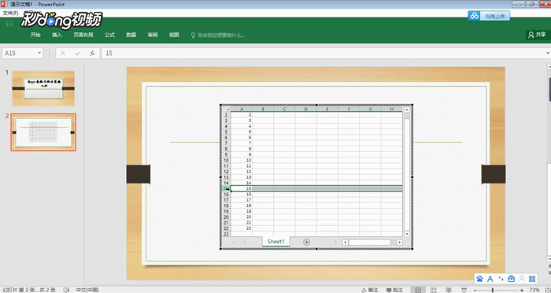Toggle the 备注 notes button in status bar
This screenshot has height=293, width=551.
coord(370,290)
